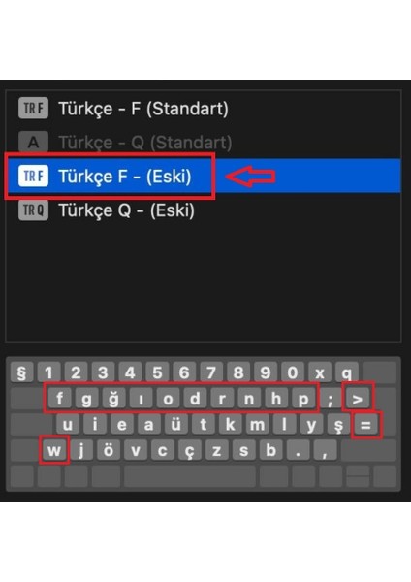Click the TR Q icon beside Türkçe Q - (Eski)

(x=33, y=210)
